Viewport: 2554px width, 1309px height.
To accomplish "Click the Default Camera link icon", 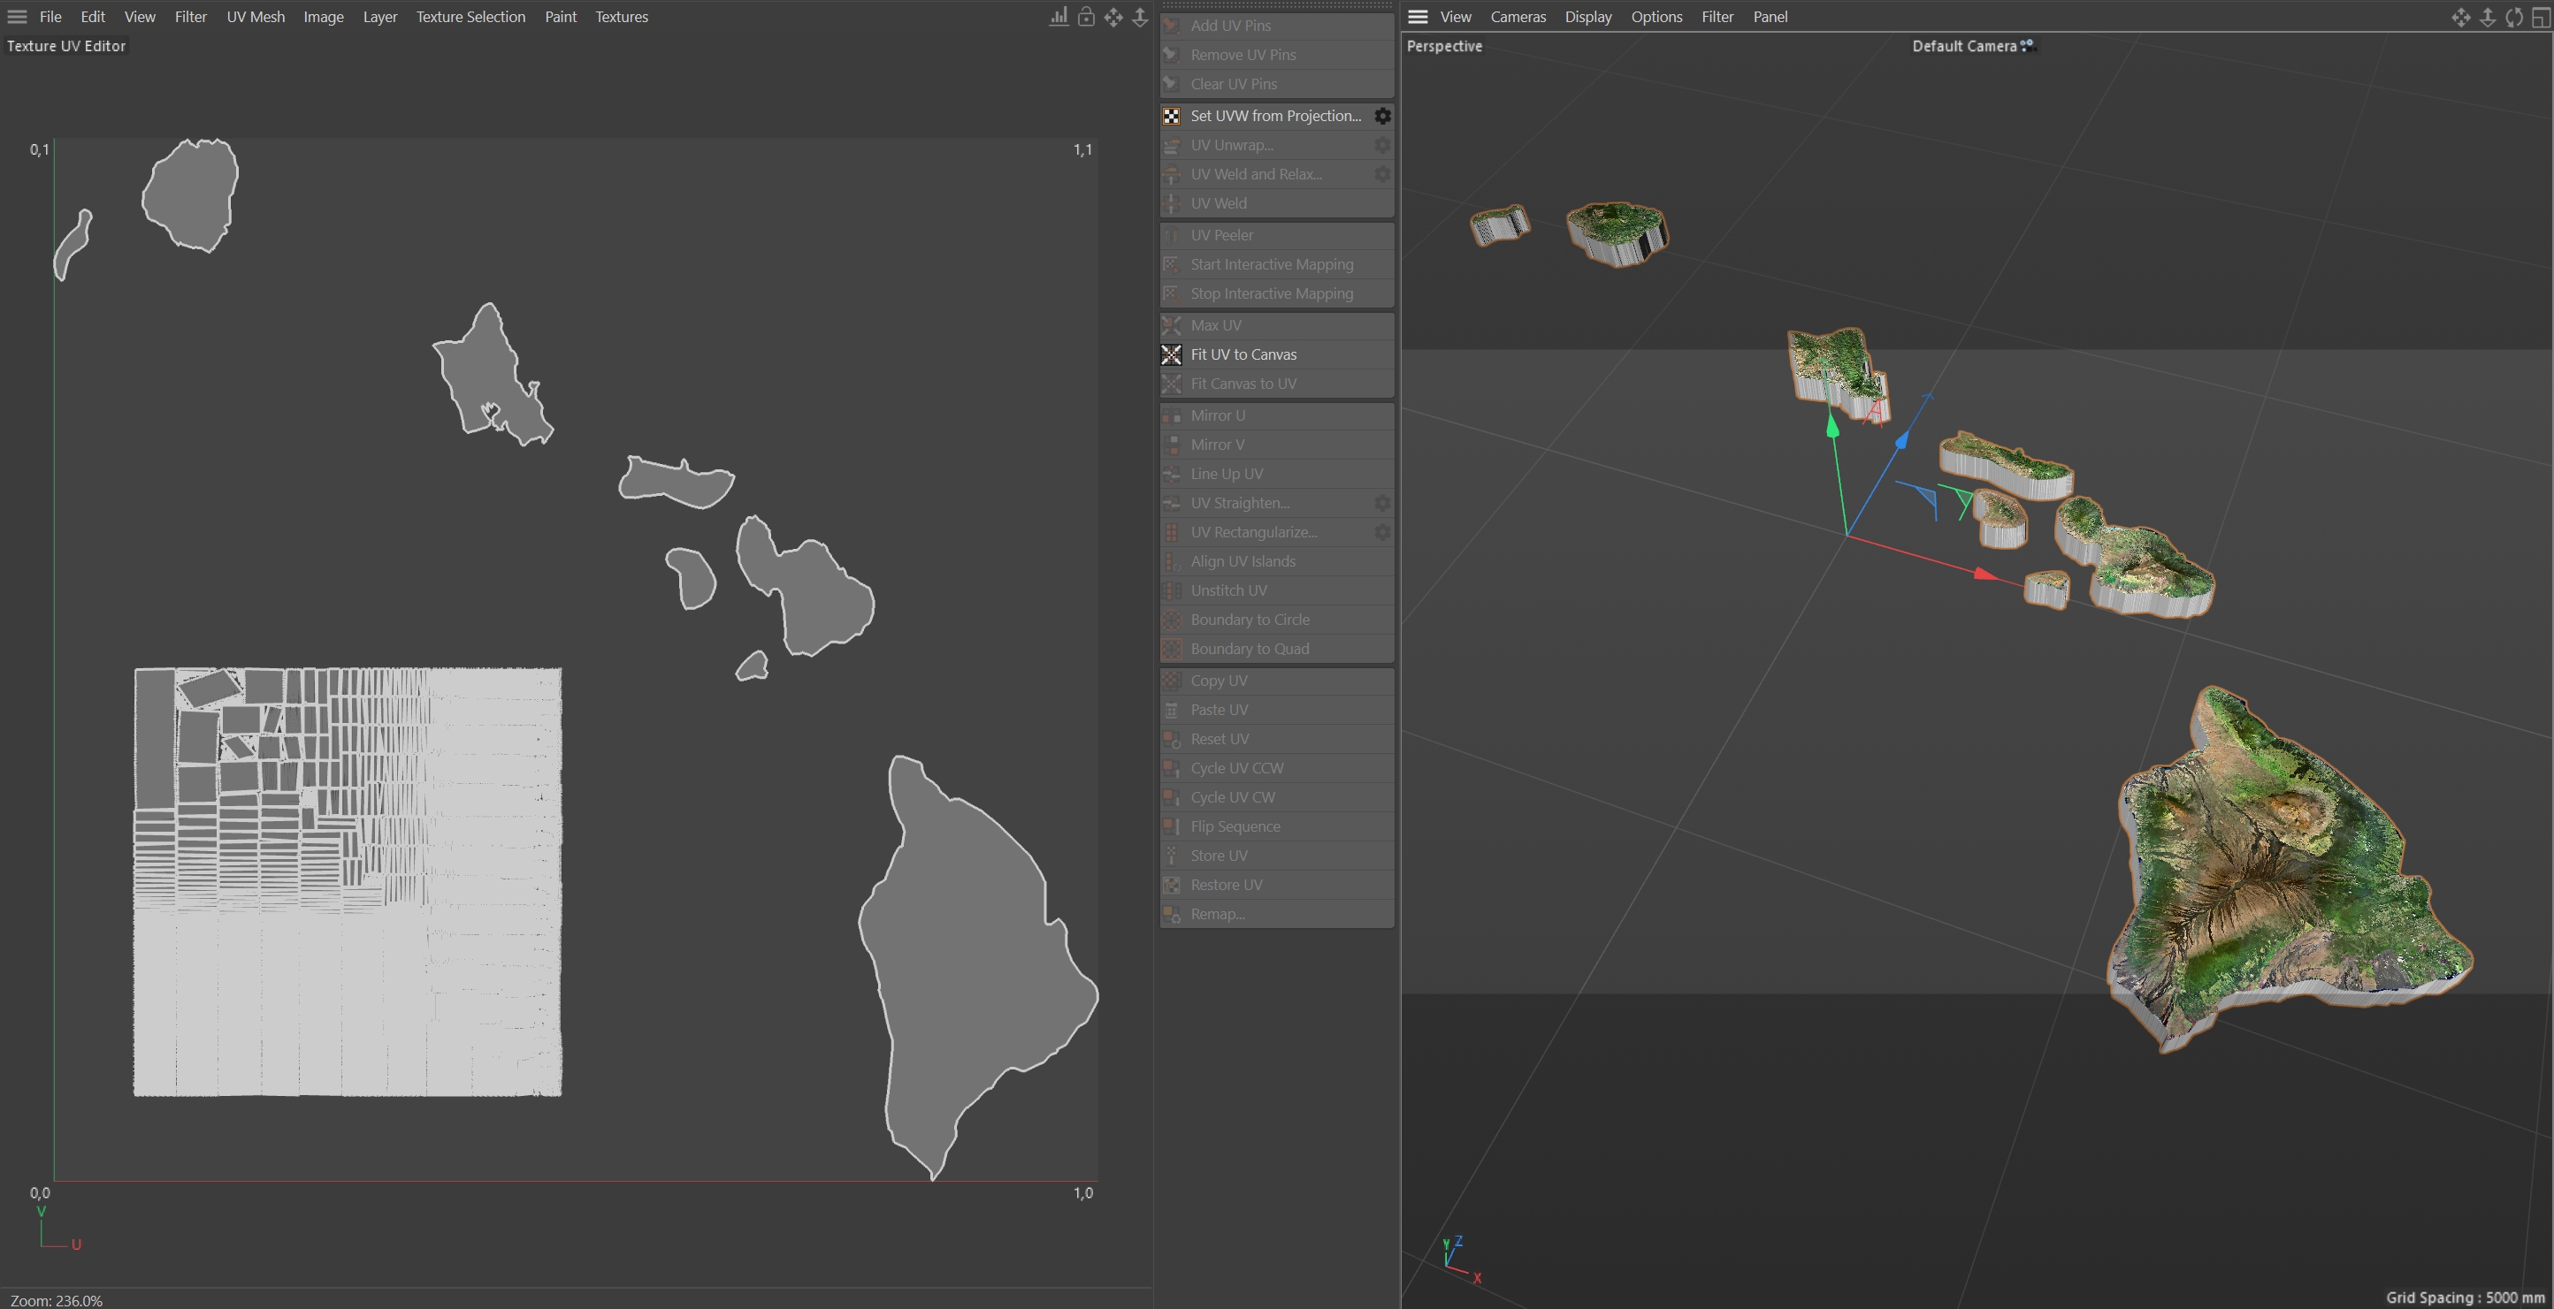I will [x=2028, y=44].
